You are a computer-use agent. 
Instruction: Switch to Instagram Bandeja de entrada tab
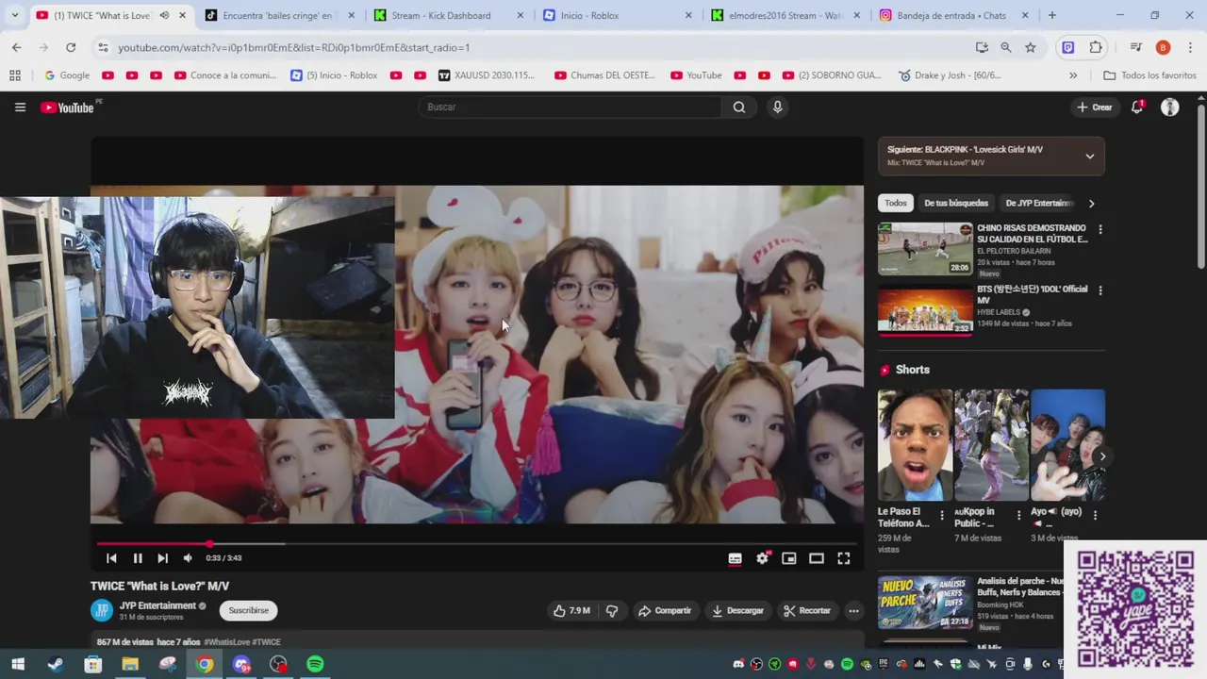(954, 15)
